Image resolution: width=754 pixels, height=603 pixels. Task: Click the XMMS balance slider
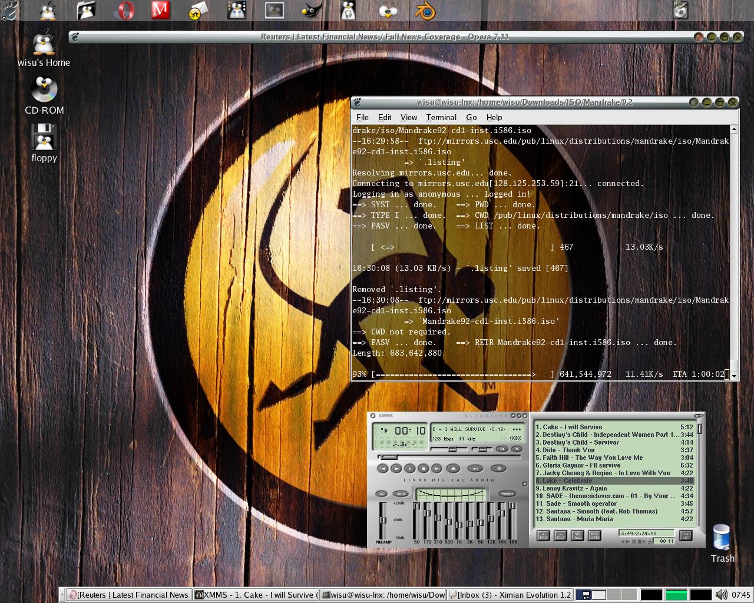click(482, 449)
